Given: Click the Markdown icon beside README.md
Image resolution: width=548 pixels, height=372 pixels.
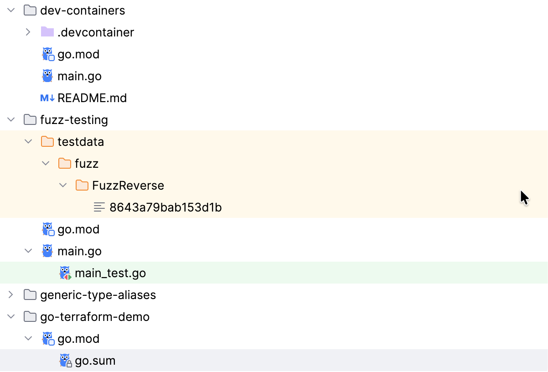Looking at the screenshot, I should [47, 98].
